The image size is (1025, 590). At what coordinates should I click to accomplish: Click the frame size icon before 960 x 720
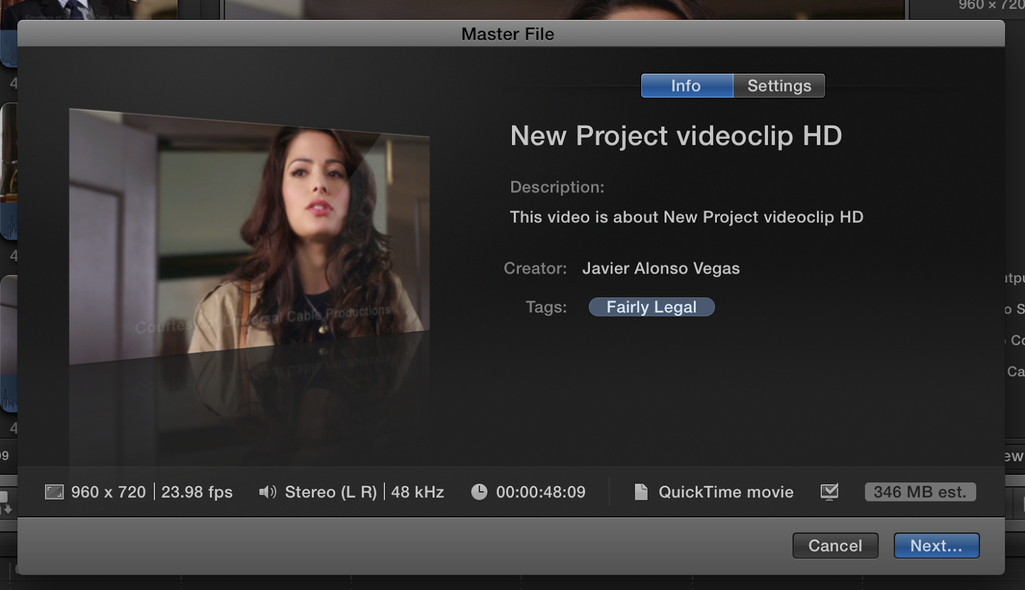point(54,492)
